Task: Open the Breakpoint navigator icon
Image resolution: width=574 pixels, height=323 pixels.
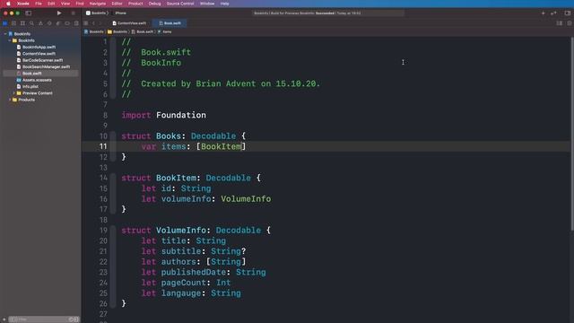Action: (67, 23)
